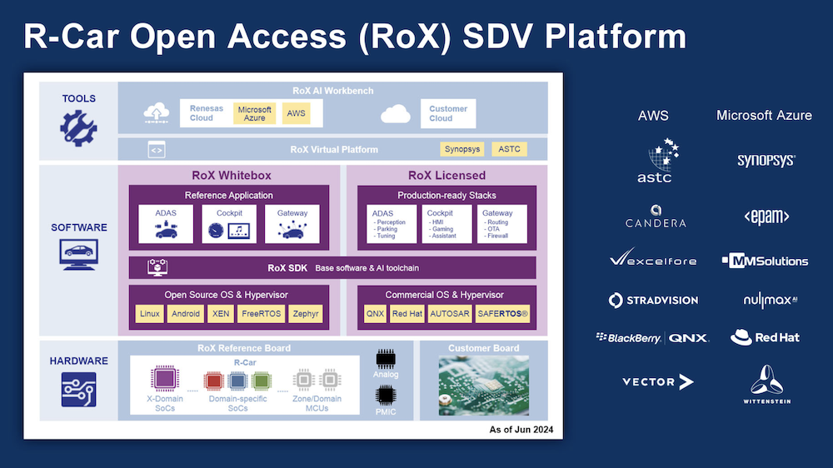Click the Customer Cloud white box
The height and width of the screenshot is (468, 833).
click(x=448, y=114)
